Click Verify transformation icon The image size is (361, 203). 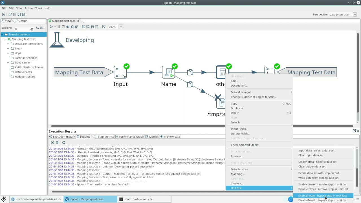tap(83, 27)
